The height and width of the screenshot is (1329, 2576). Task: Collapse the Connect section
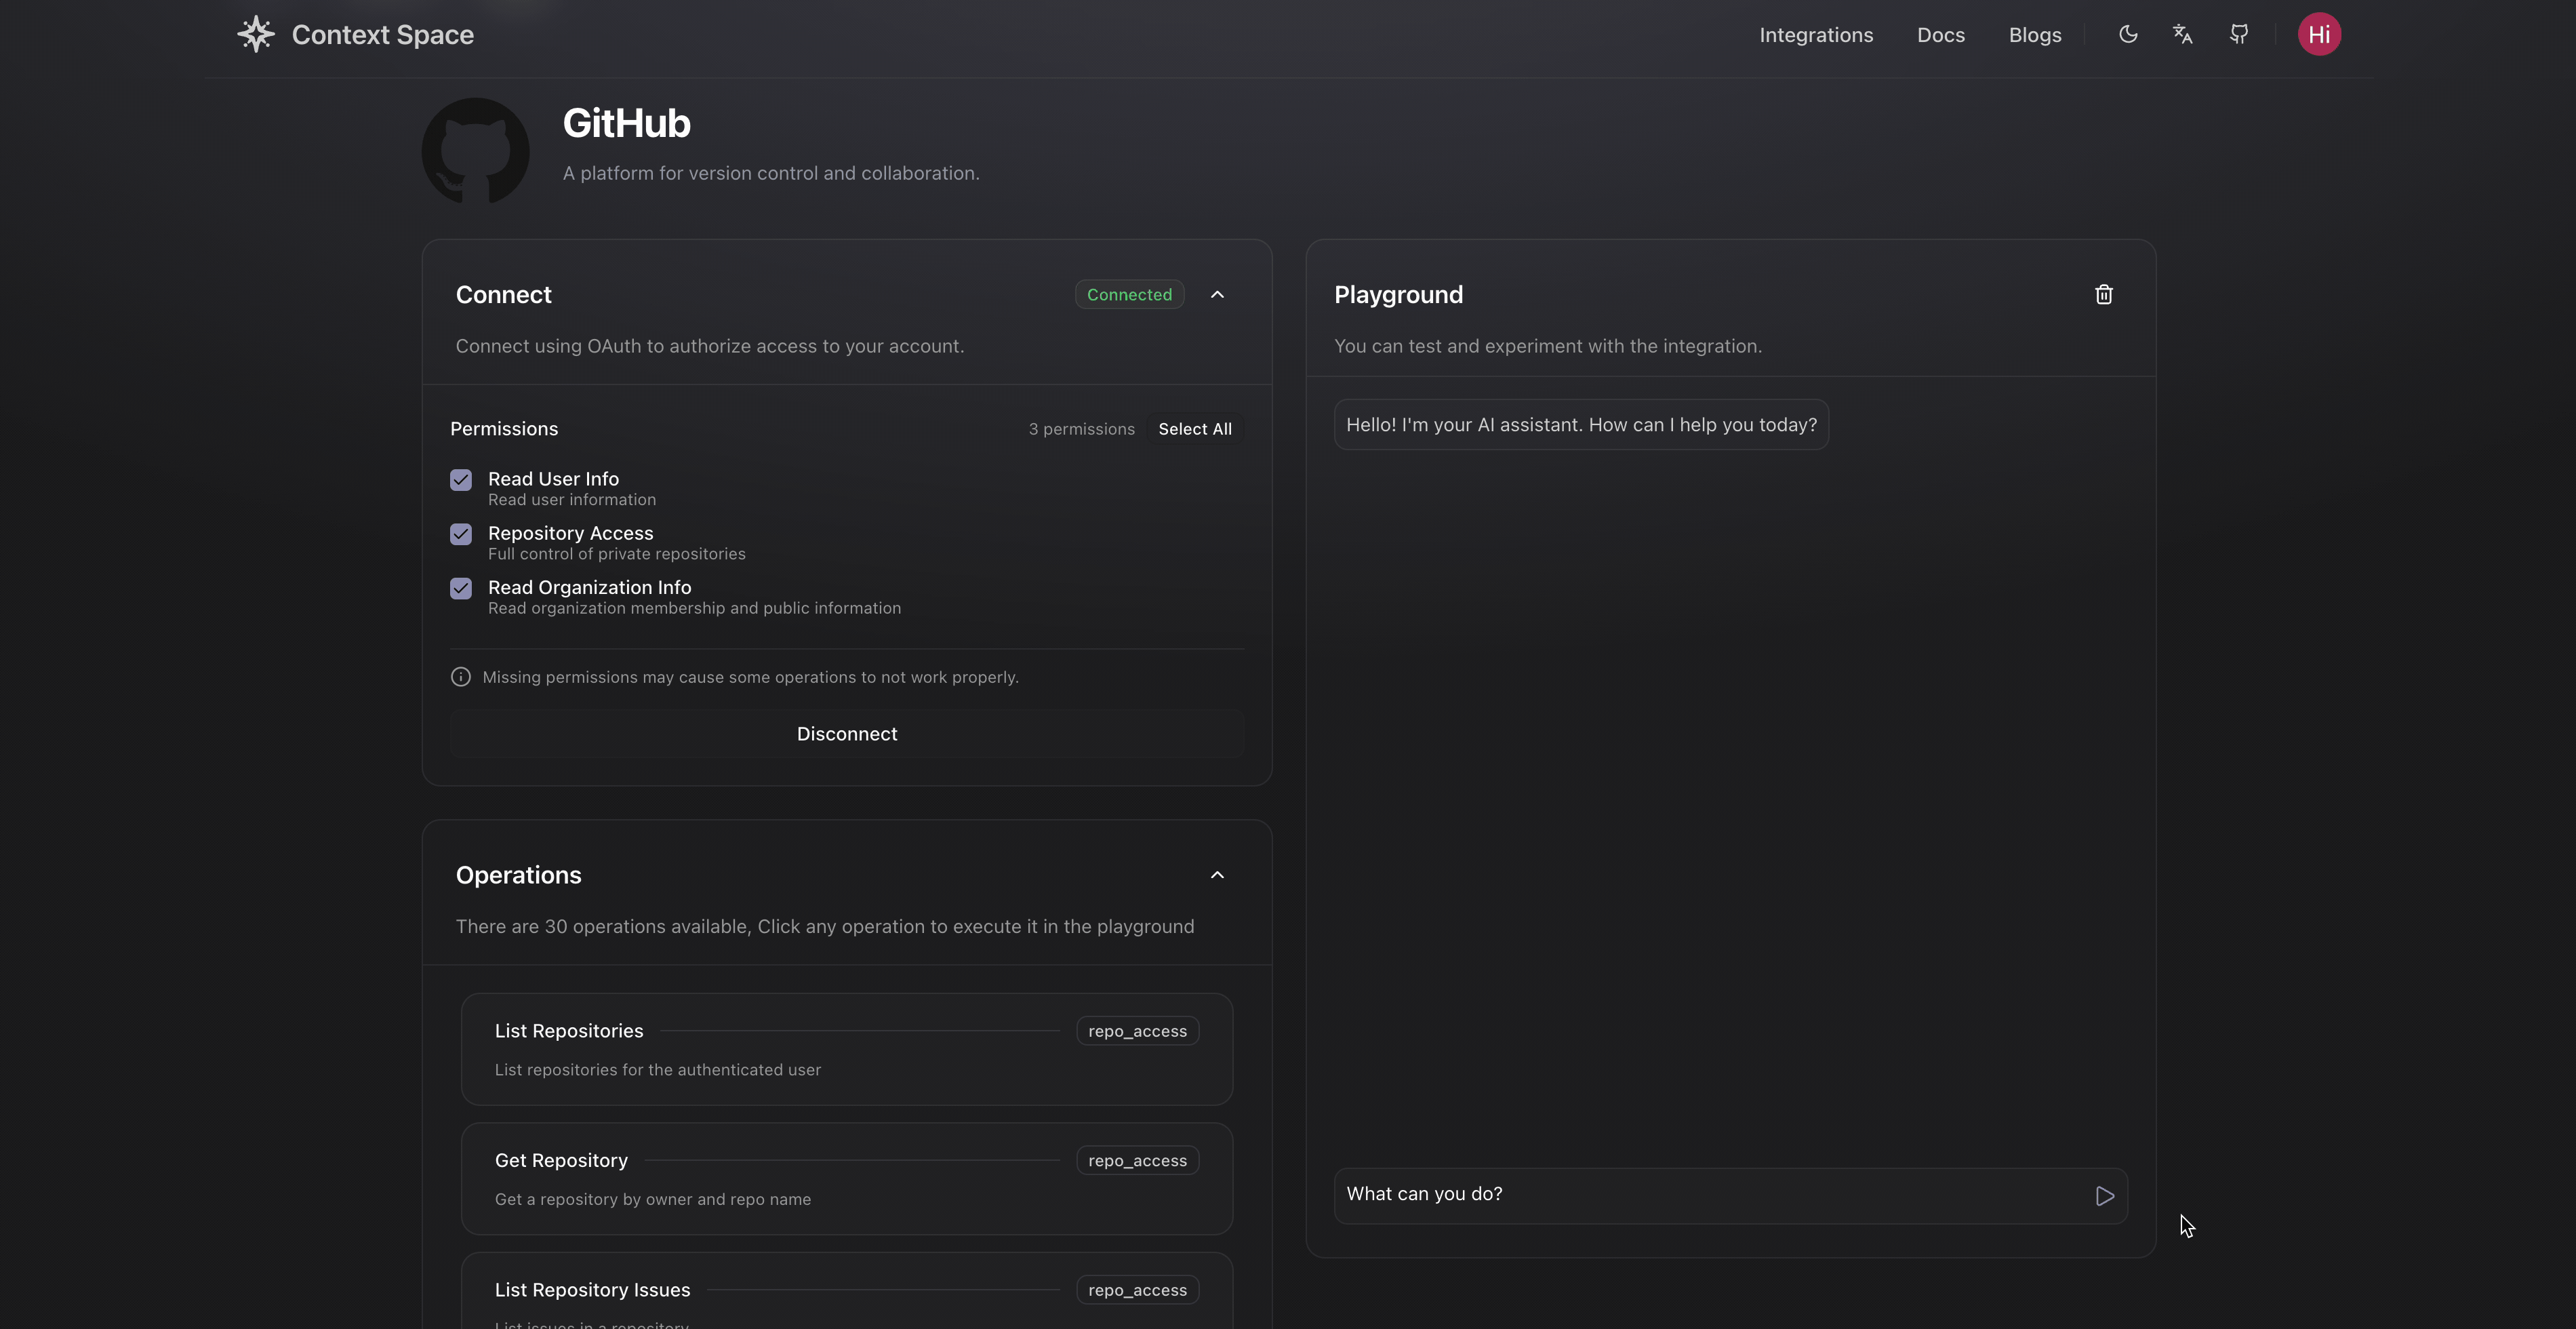click(x=1217, y=294)
